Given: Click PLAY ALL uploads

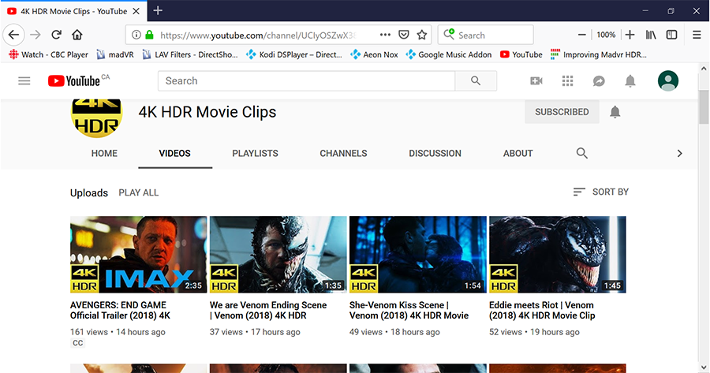Looking at the screenshot, I should (x=139, y=193).
